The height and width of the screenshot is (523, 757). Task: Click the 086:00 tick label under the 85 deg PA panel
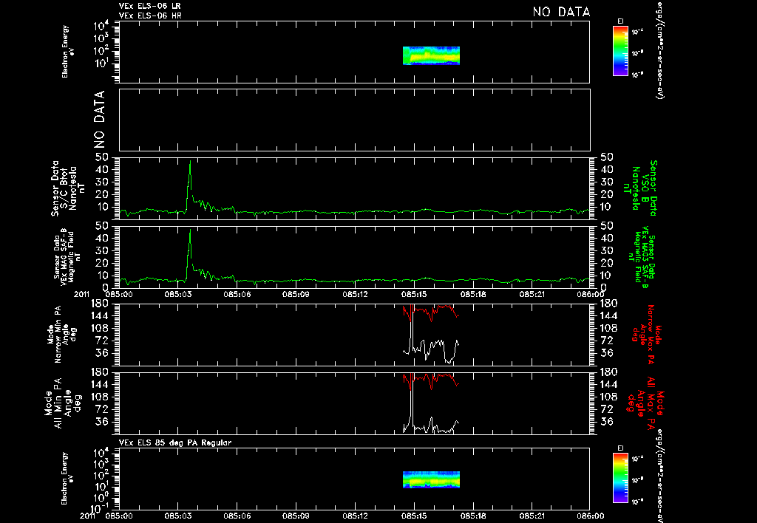(591, 516)
